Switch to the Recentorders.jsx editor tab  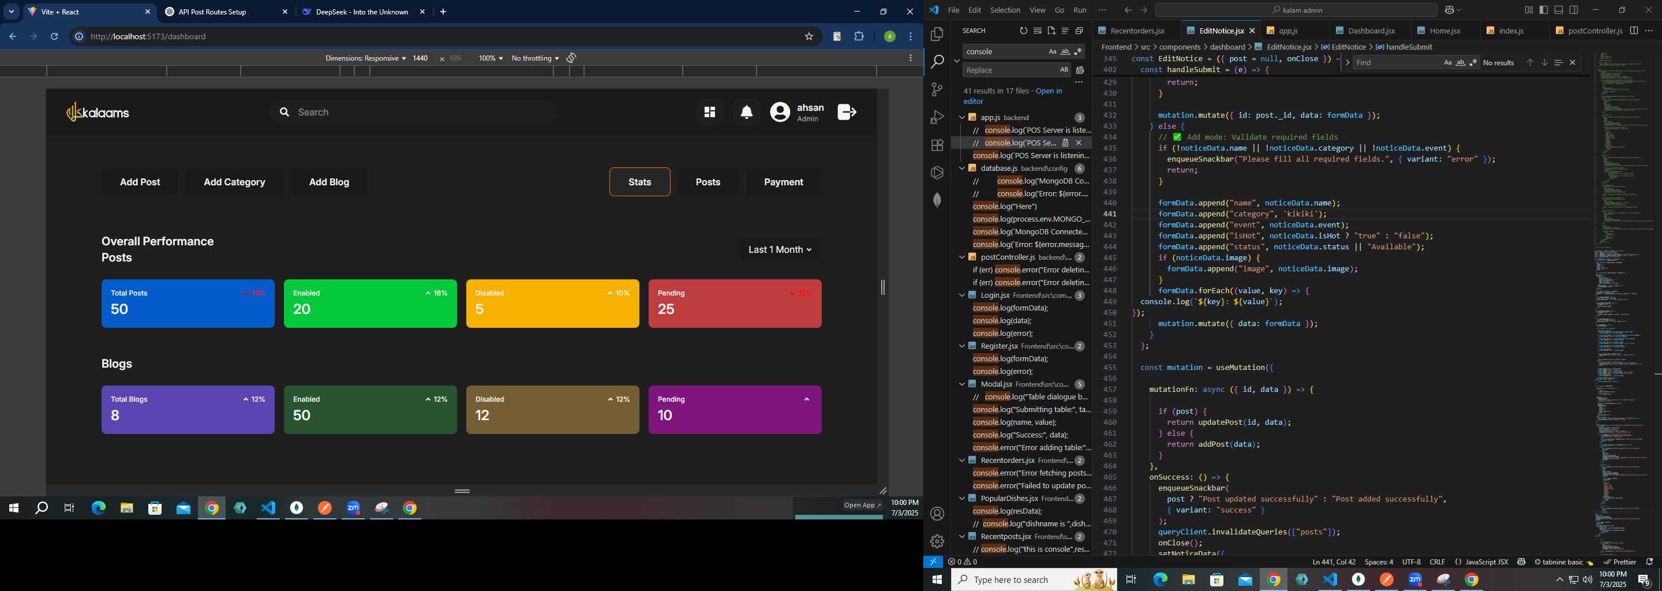1137,31
